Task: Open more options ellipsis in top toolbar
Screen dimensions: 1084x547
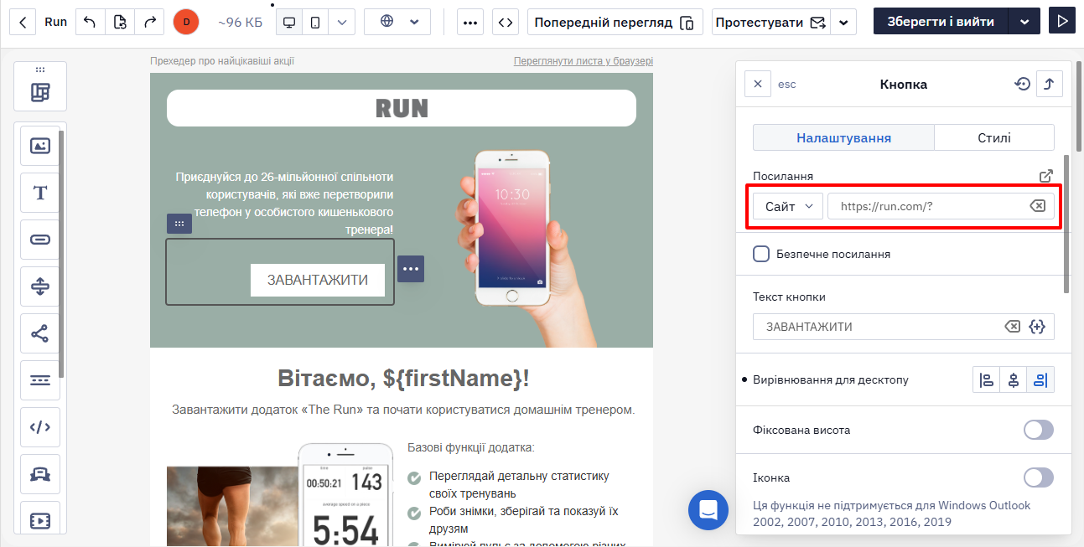Action: pos(470,22)
